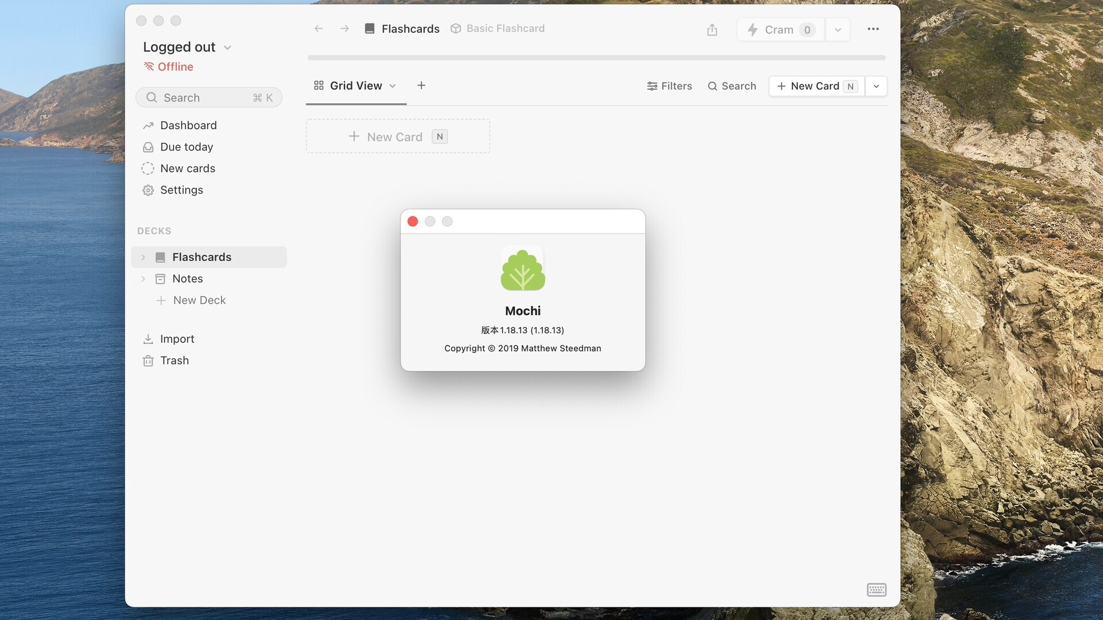Add a new view with plus icon

click(x=421, y=86)
